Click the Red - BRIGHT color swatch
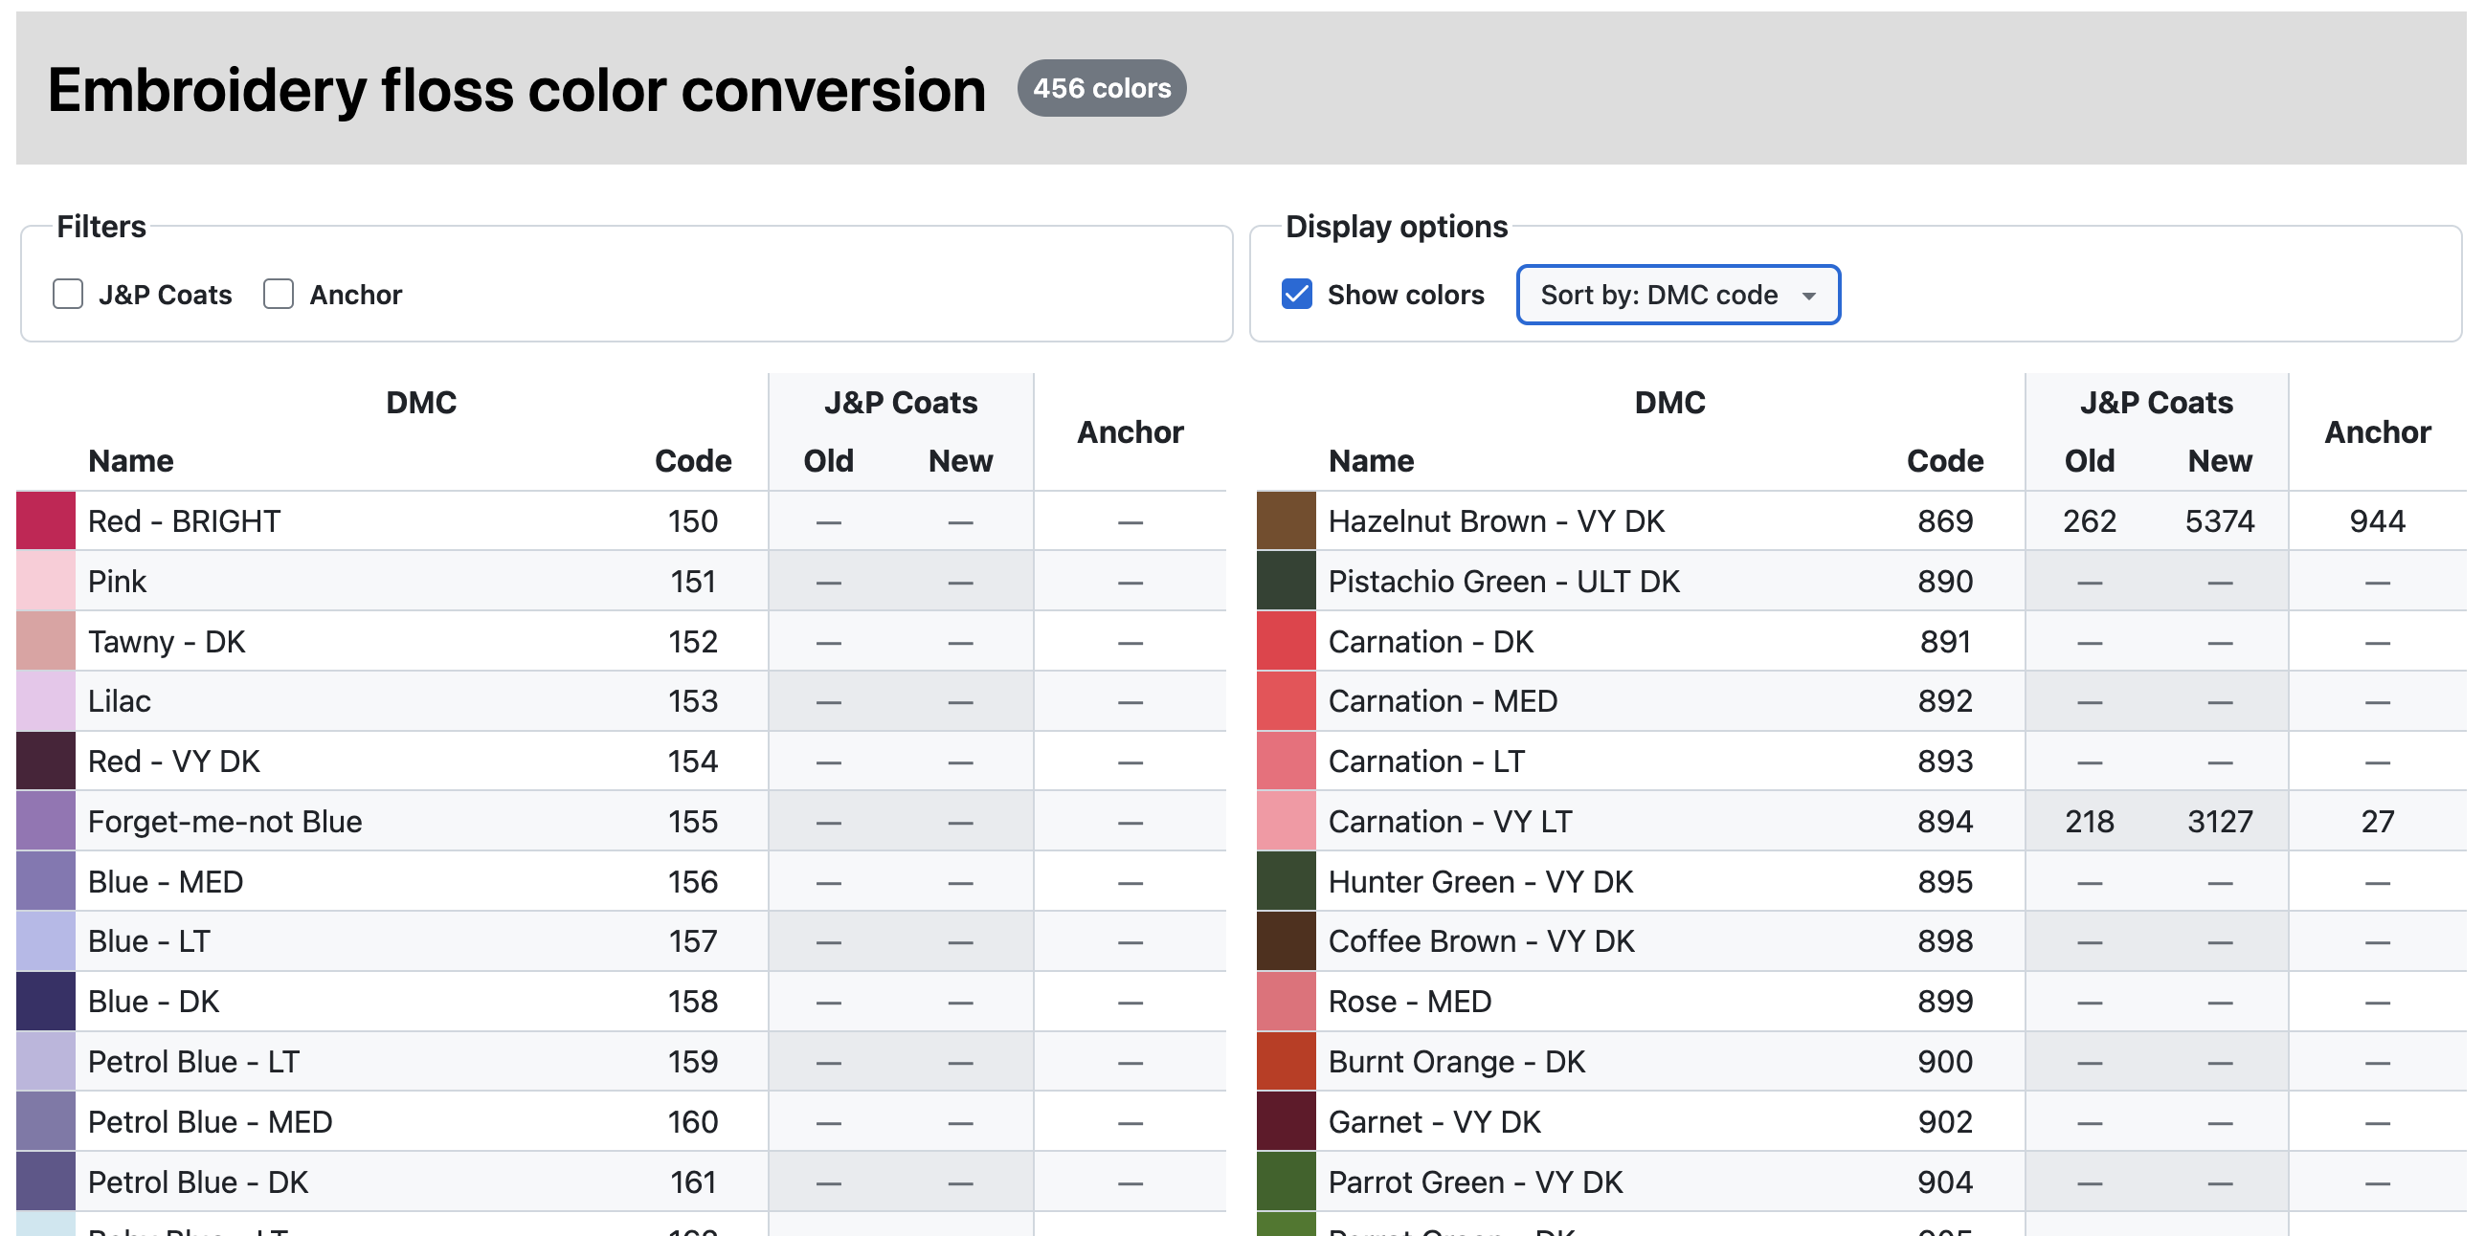This screenshot has width=2485, height=1236. (45, 520)
